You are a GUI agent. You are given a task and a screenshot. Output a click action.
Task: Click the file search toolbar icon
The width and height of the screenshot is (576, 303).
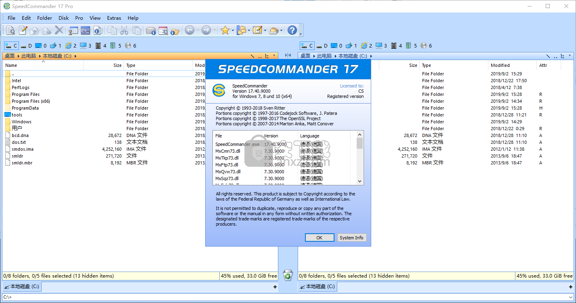click(163, 30)
